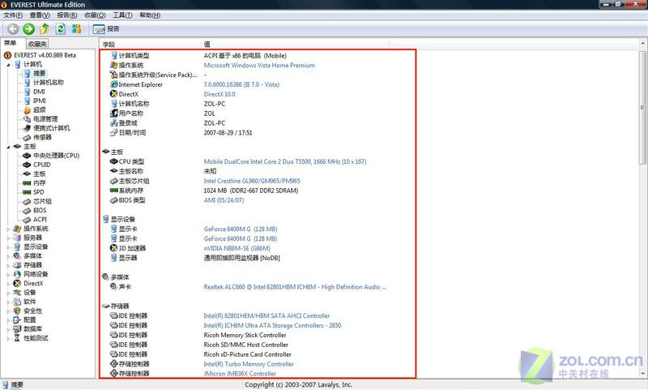The image size is (648, 390).
Task: Select 摘要 in the tree
Action: click(39, 73)
